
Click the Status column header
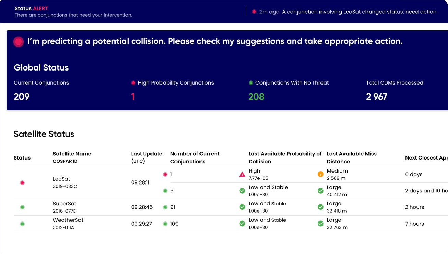(22, 158)
